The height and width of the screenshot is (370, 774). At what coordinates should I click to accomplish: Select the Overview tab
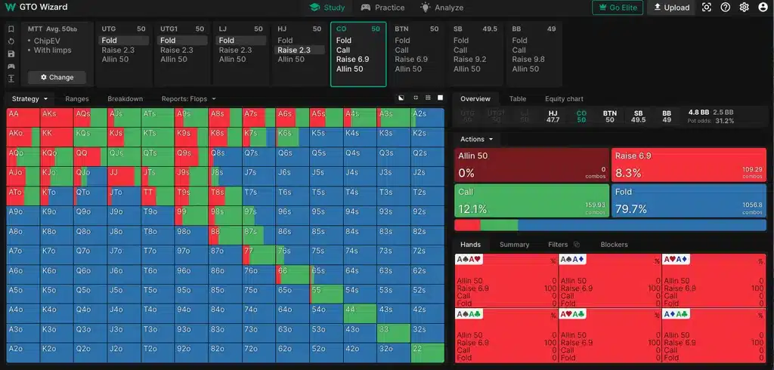point(475,99)
